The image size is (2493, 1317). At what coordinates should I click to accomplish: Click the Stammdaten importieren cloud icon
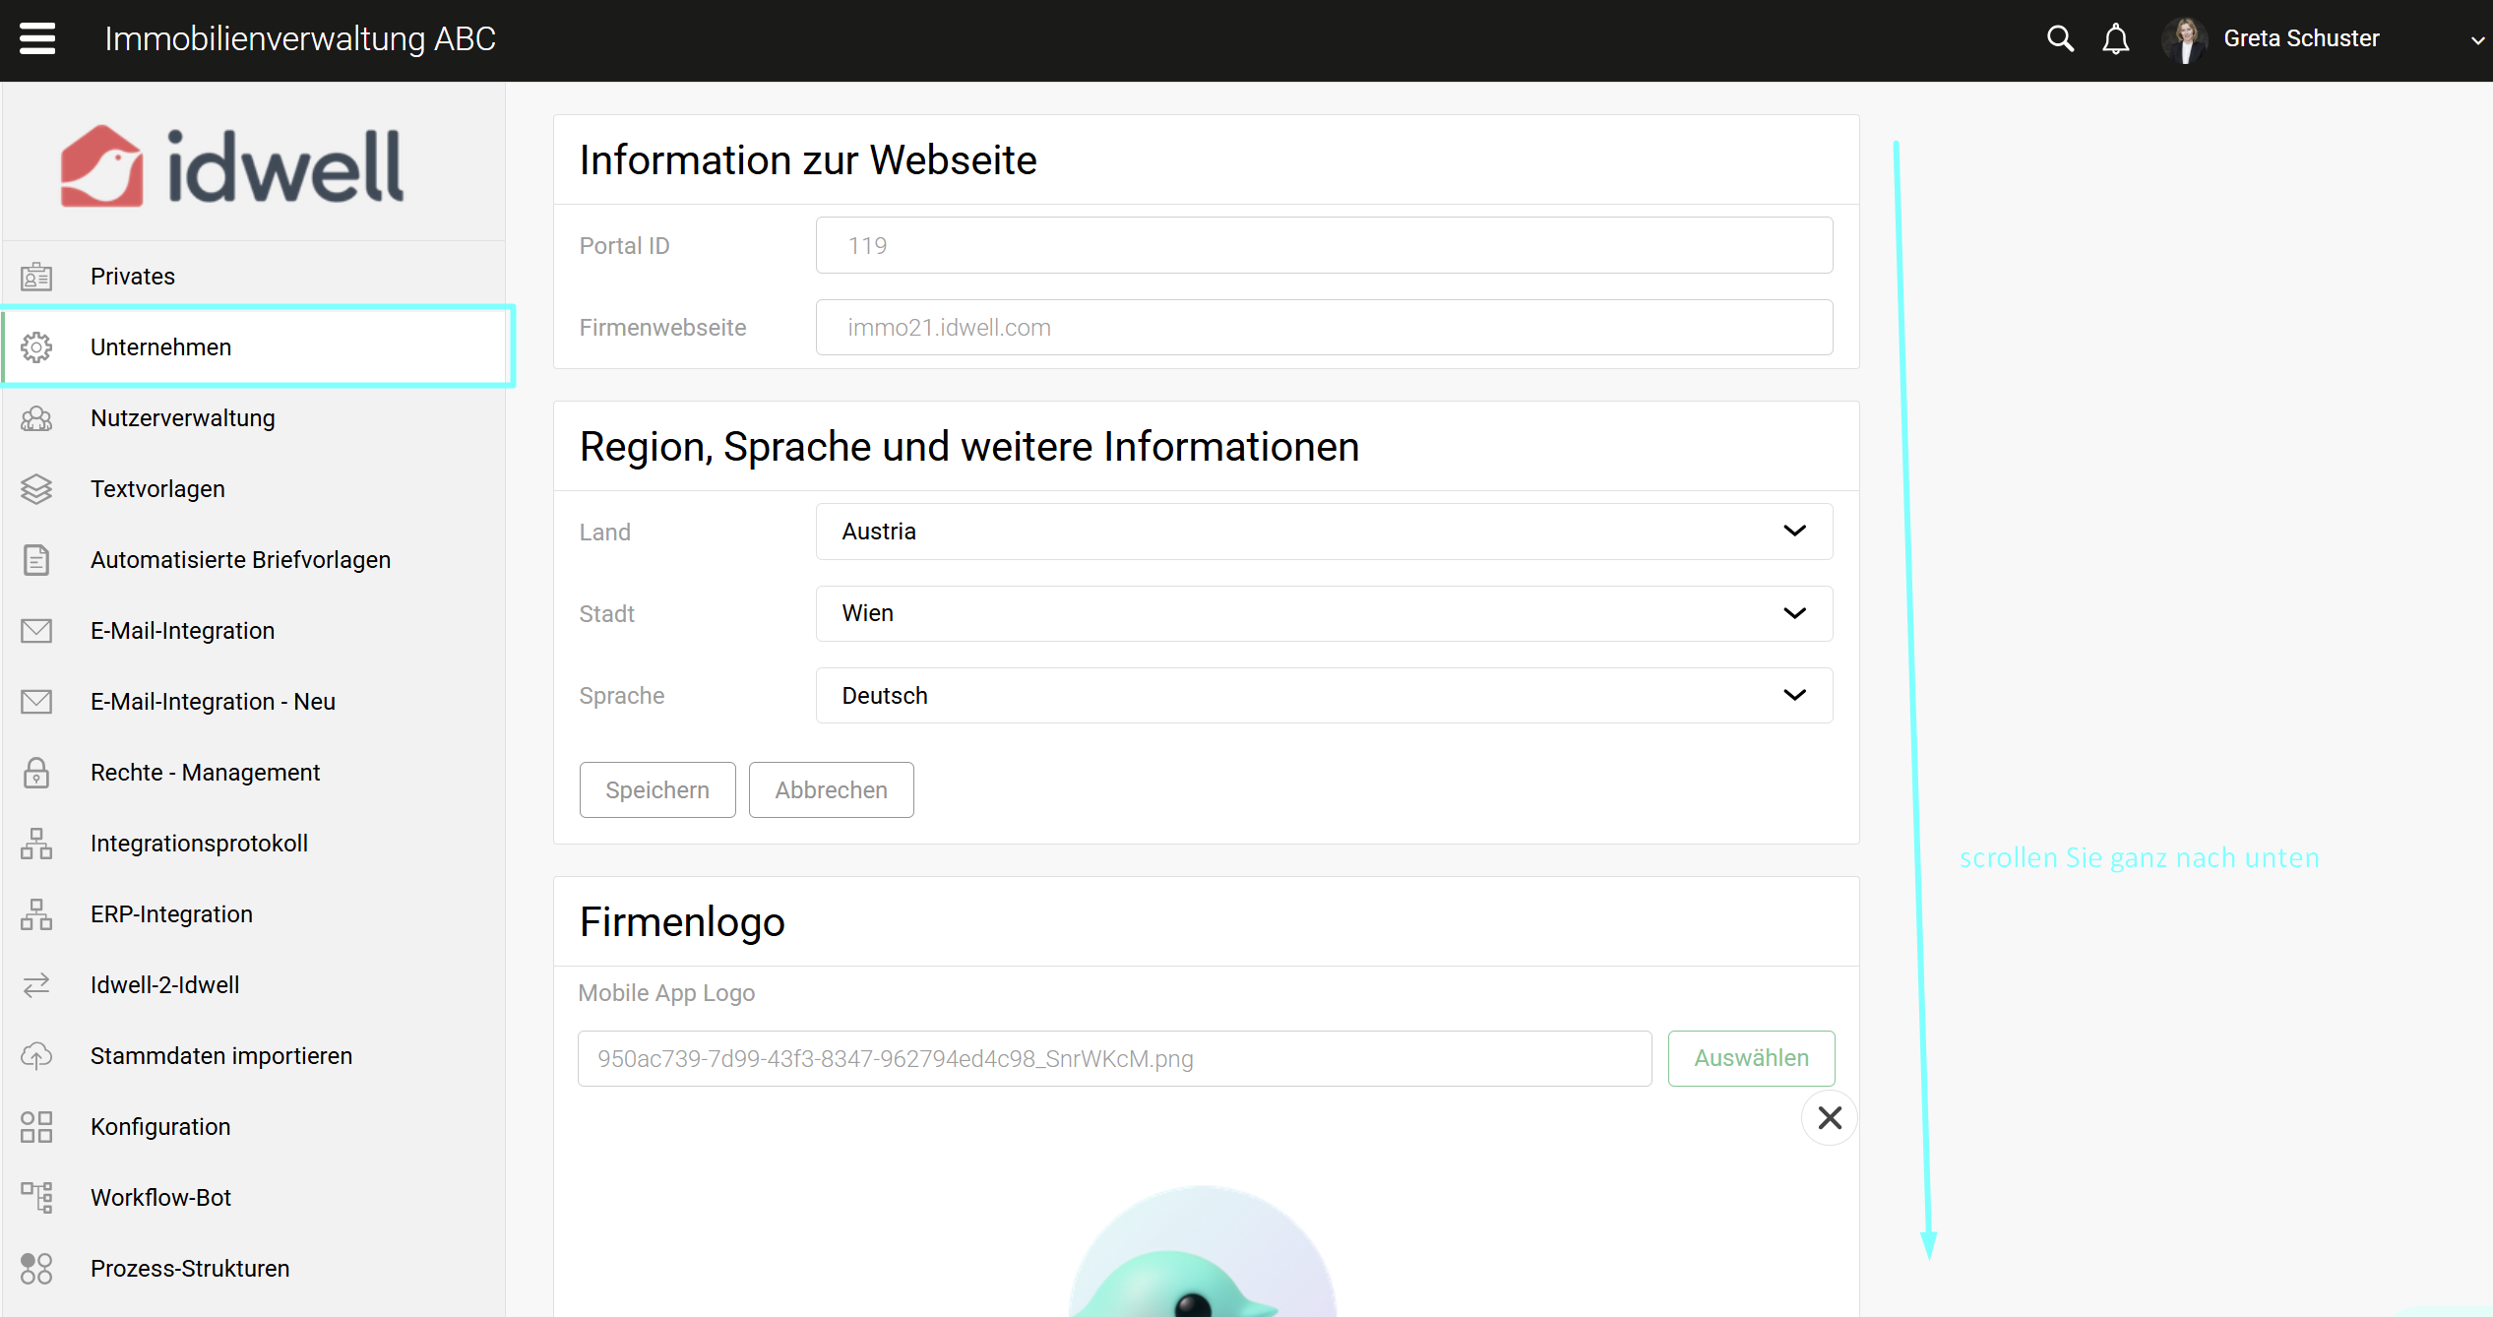(x=36, y=1055)
